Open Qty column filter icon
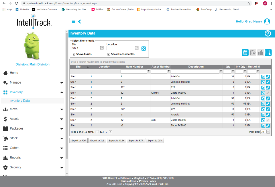The height and width of the screenshot is (187, 275). [233, 71]
